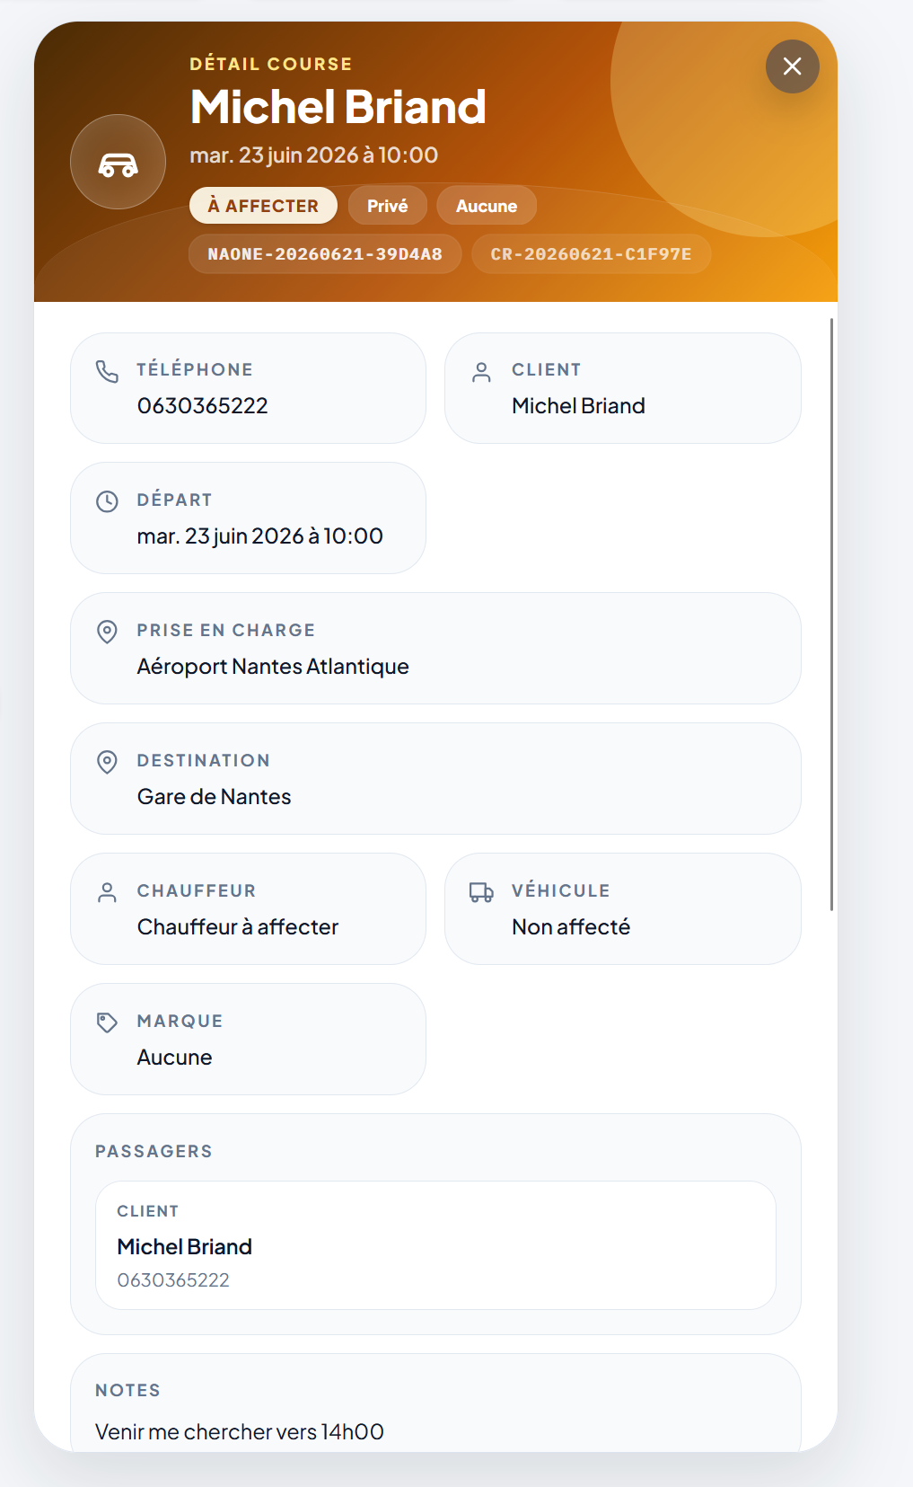Click the person icon in Chauffeur card

107,892
